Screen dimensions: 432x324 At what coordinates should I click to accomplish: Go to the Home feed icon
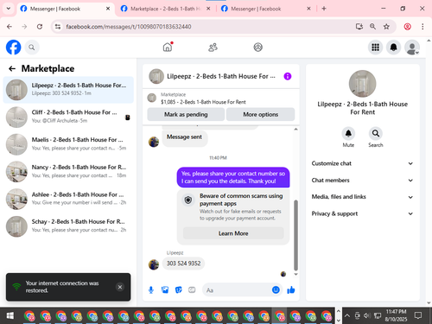[168, 47]
